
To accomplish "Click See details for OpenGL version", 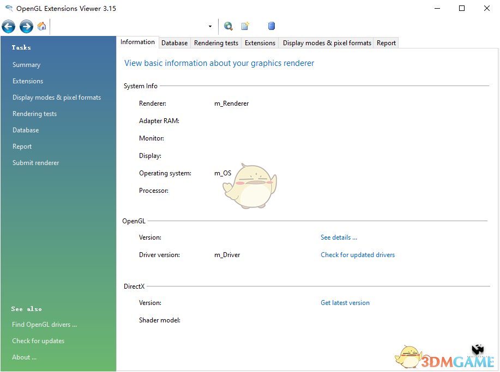I will point(338,237).
